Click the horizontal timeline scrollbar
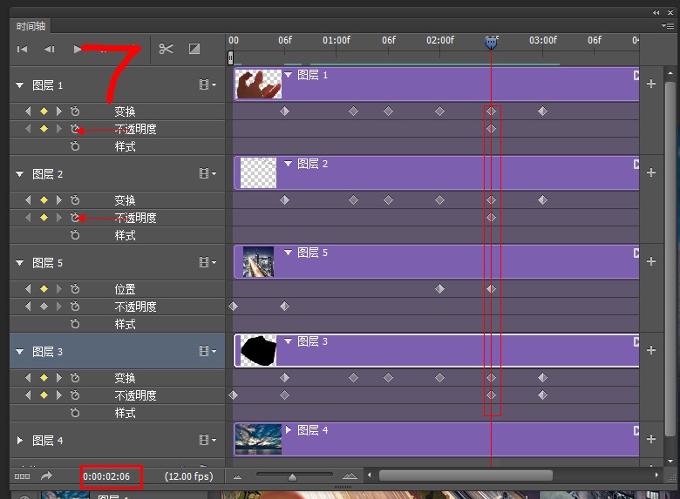This screenshot has height=499, width=680. [466, 475]
